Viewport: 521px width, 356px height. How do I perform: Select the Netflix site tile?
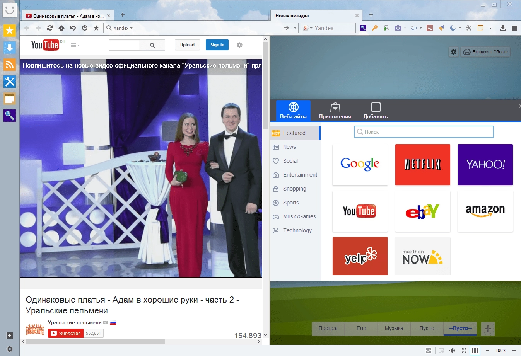pos(423,165)
